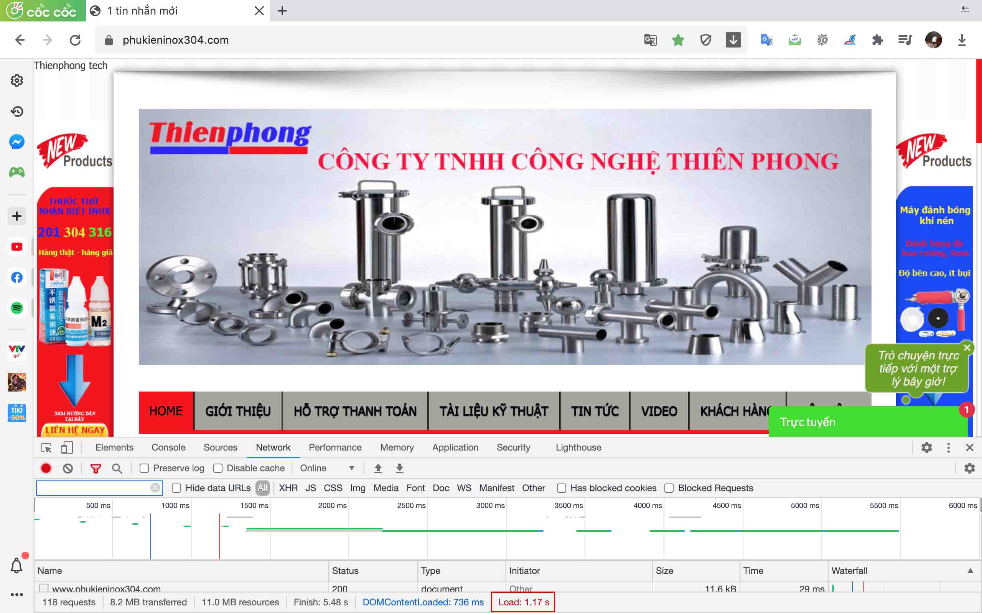Switch to the Console tab
Screen dimensions: 982x613
168,447
